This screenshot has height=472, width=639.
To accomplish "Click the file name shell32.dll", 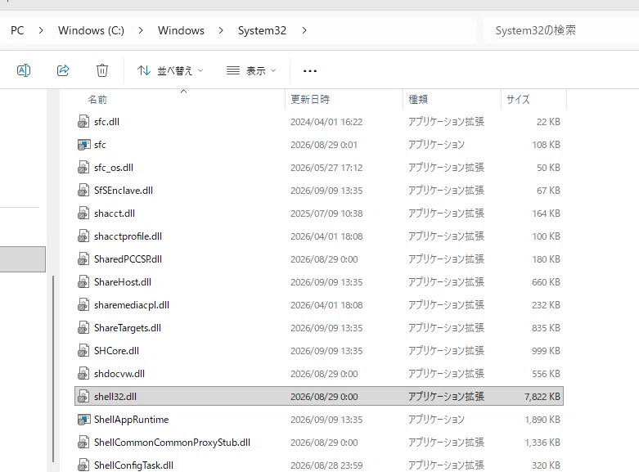I will 115,396.
